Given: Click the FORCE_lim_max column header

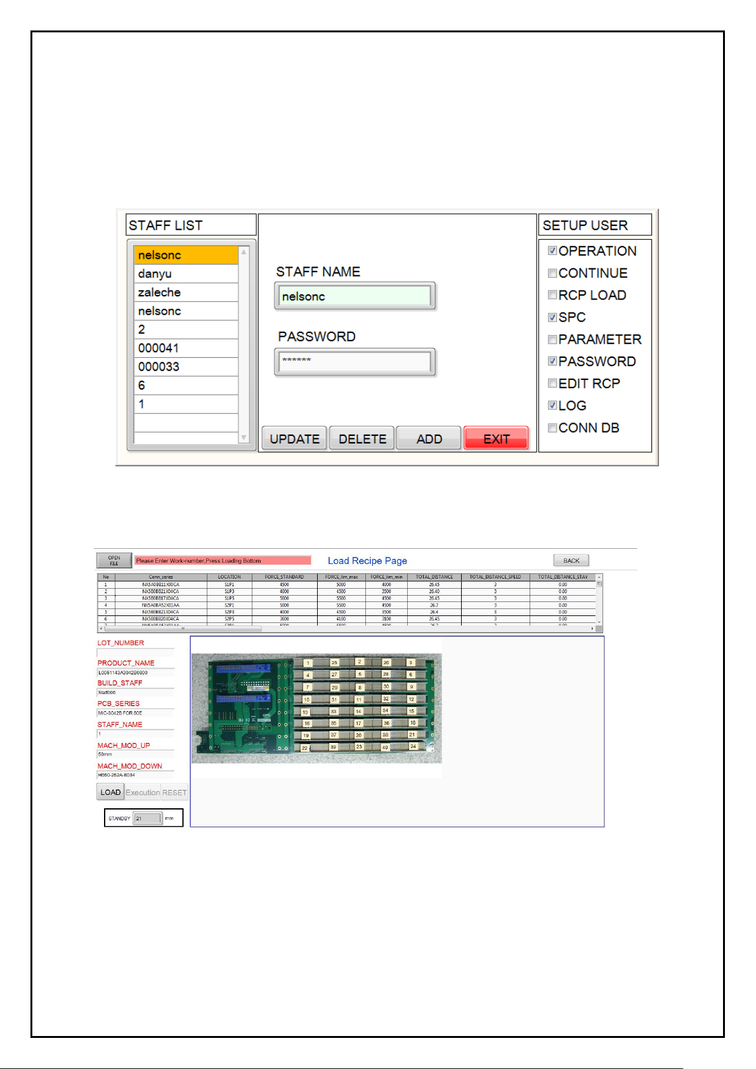Looking at the screenshot, I should (x=341, y=577).
